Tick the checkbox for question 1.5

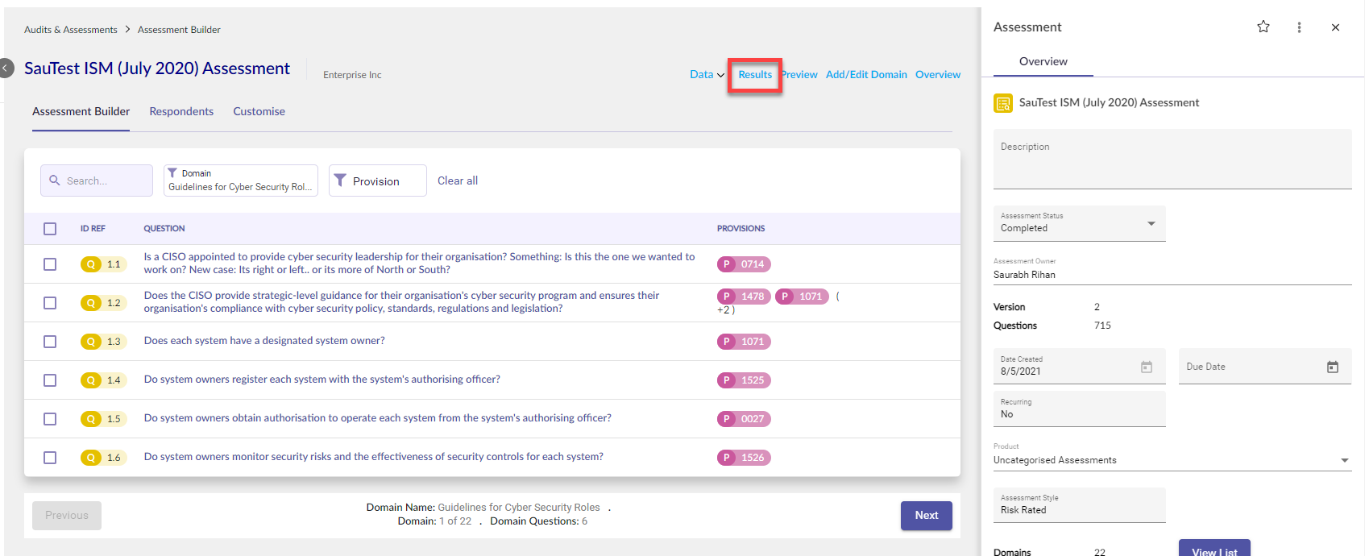tap(50, 419)
